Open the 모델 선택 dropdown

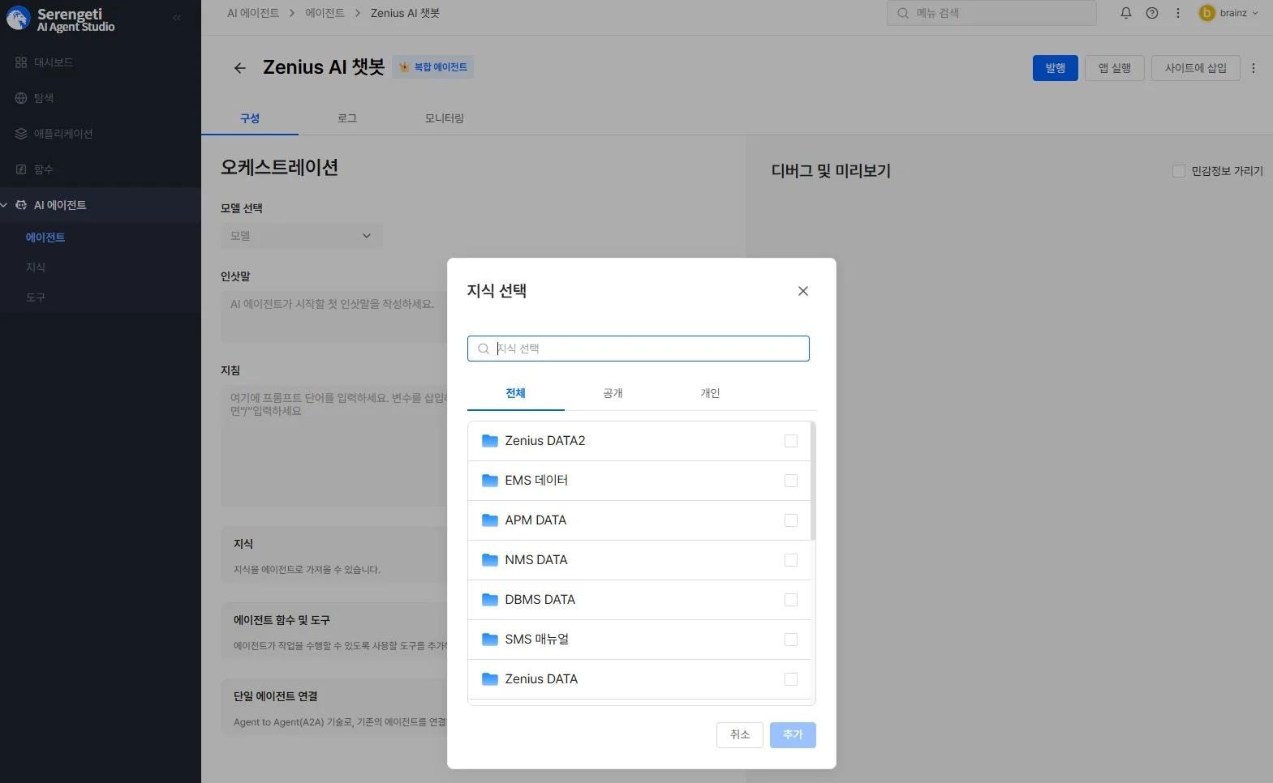(x=301, y=236)
